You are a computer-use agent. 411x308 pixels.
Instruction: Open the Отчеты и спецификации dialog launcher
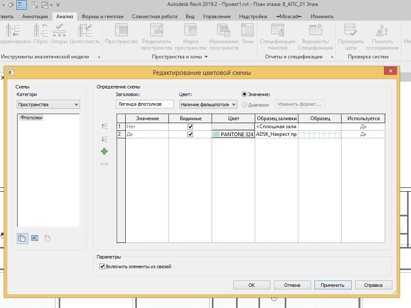tap(332, 57)
